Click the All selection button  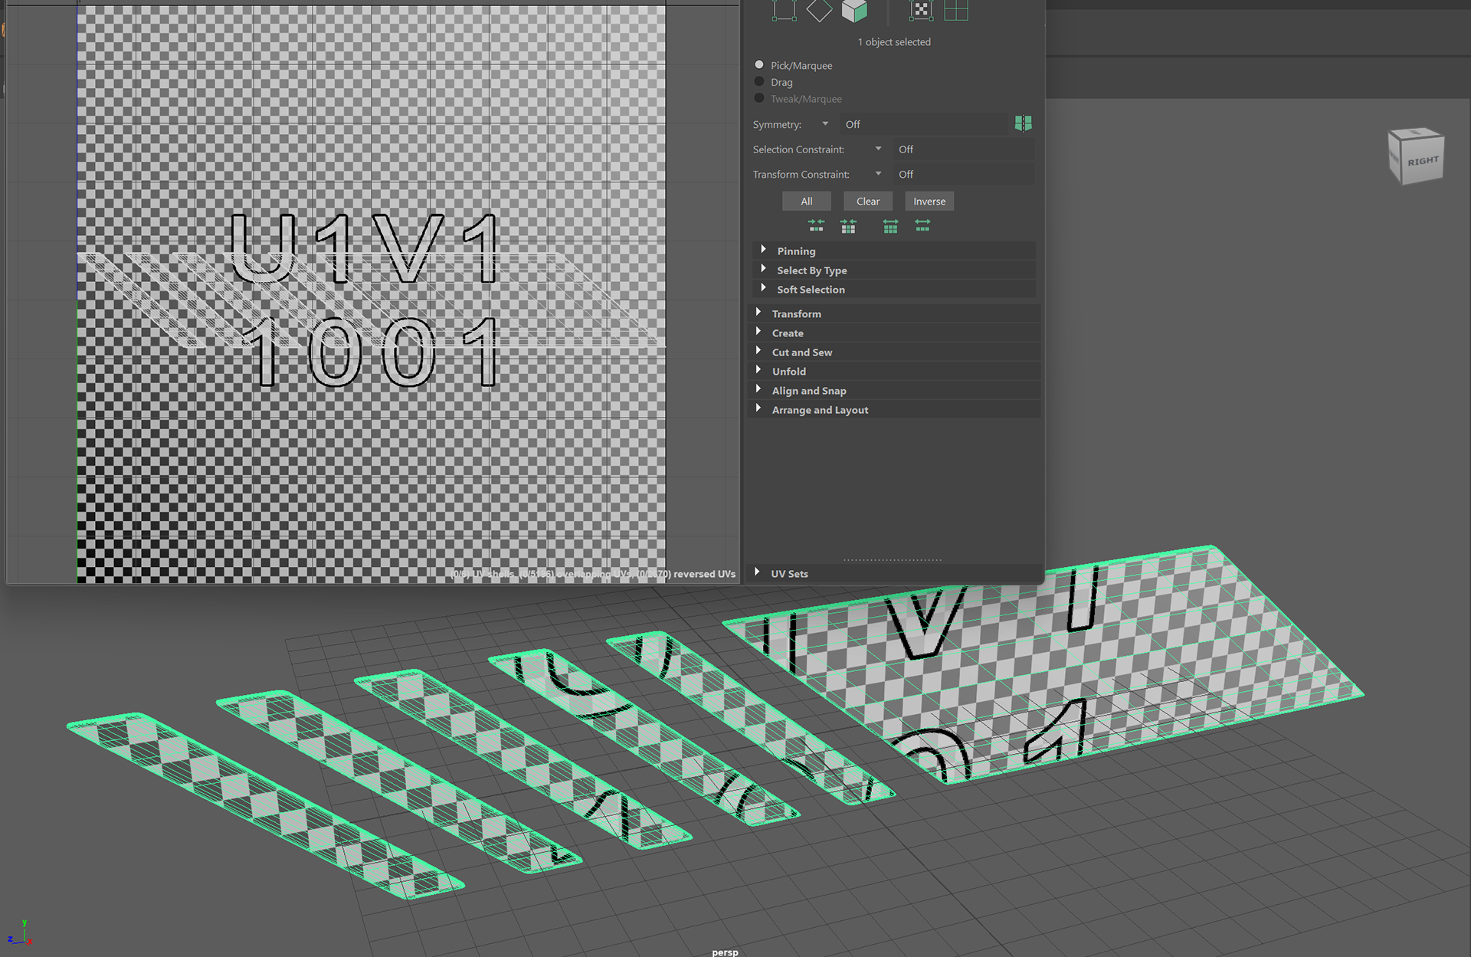[x=806, y=202]
